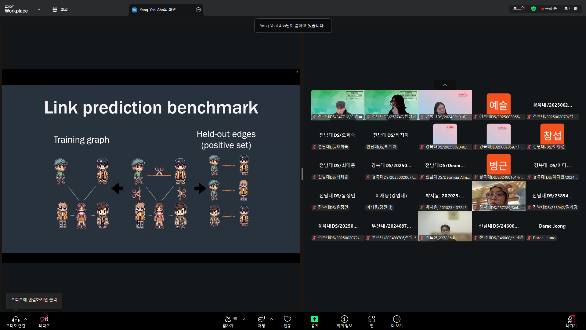This screenshot has width=586, height=330.
Task: Open the chat panel icon
Action: coord(261,319)
